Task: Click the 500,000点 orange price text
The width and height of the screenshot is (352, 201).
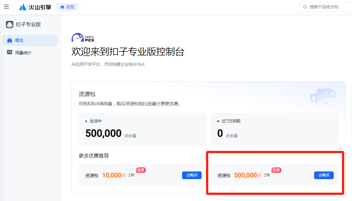Action: coord(247,175)
